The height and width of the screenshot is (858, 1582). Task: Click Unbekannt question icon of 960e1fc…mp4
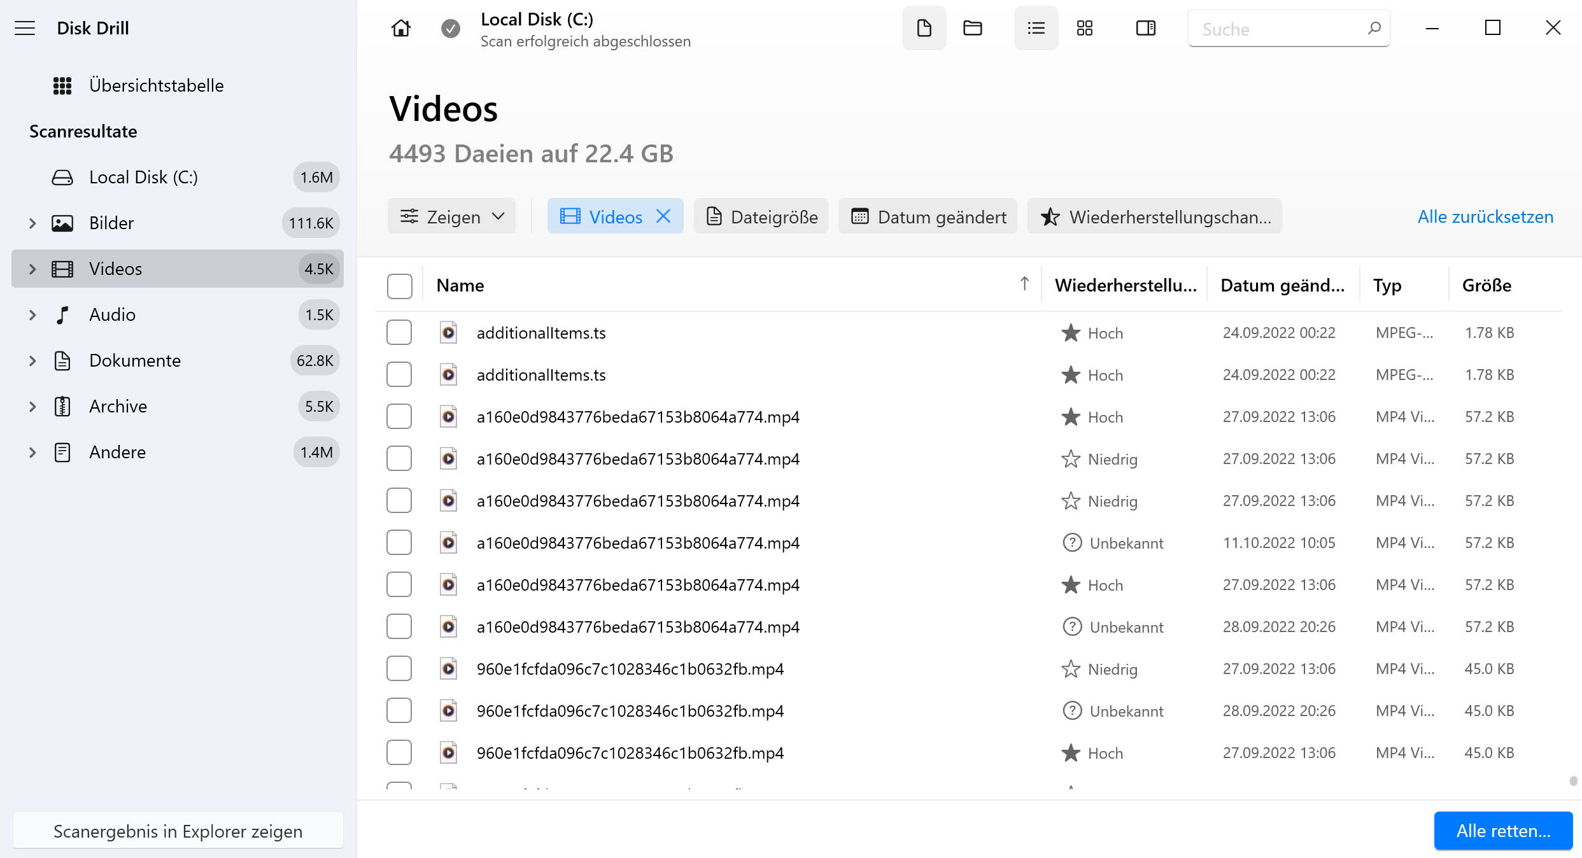click(1072, 711)
